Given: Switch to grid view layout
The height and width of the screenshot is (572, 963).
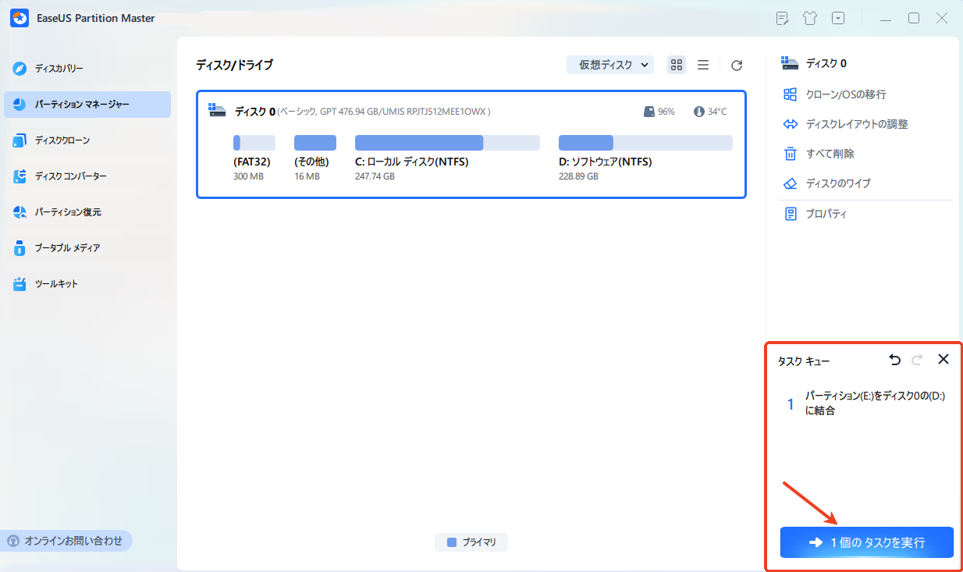Looking at the screenshot, I should click(677, 66).
